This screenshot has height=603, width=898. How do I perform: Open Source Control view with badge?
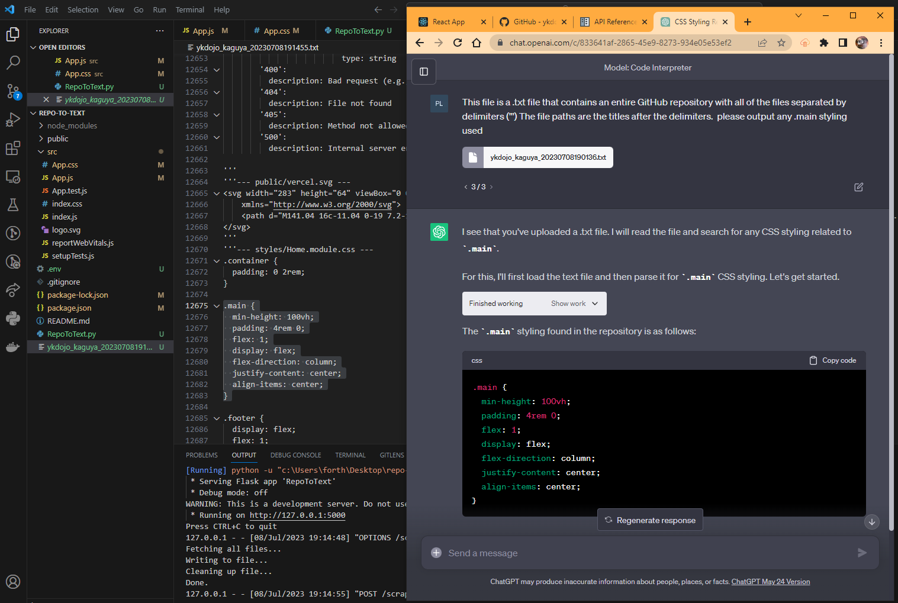(13, 91)
